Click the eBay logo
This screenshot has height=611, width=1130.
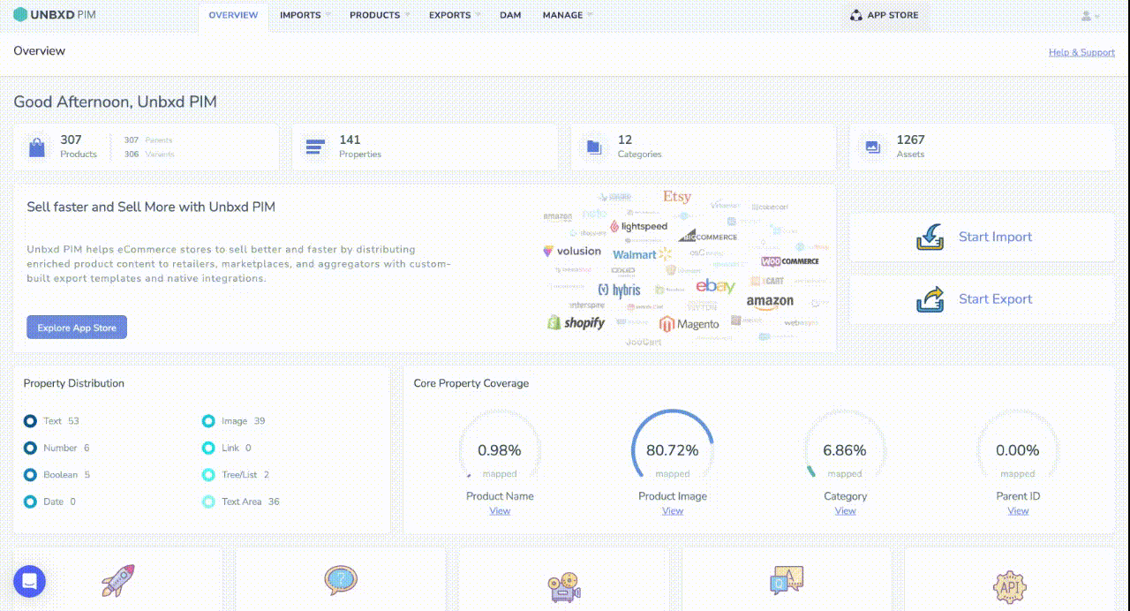click(715, 286)
